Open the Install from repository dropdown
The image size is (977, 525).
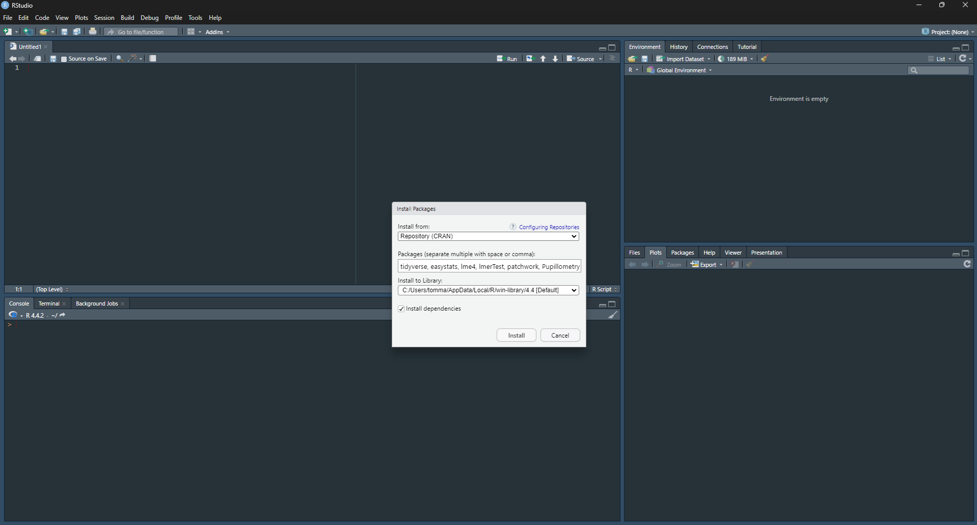pyautogui.click(x=488, y=236)
